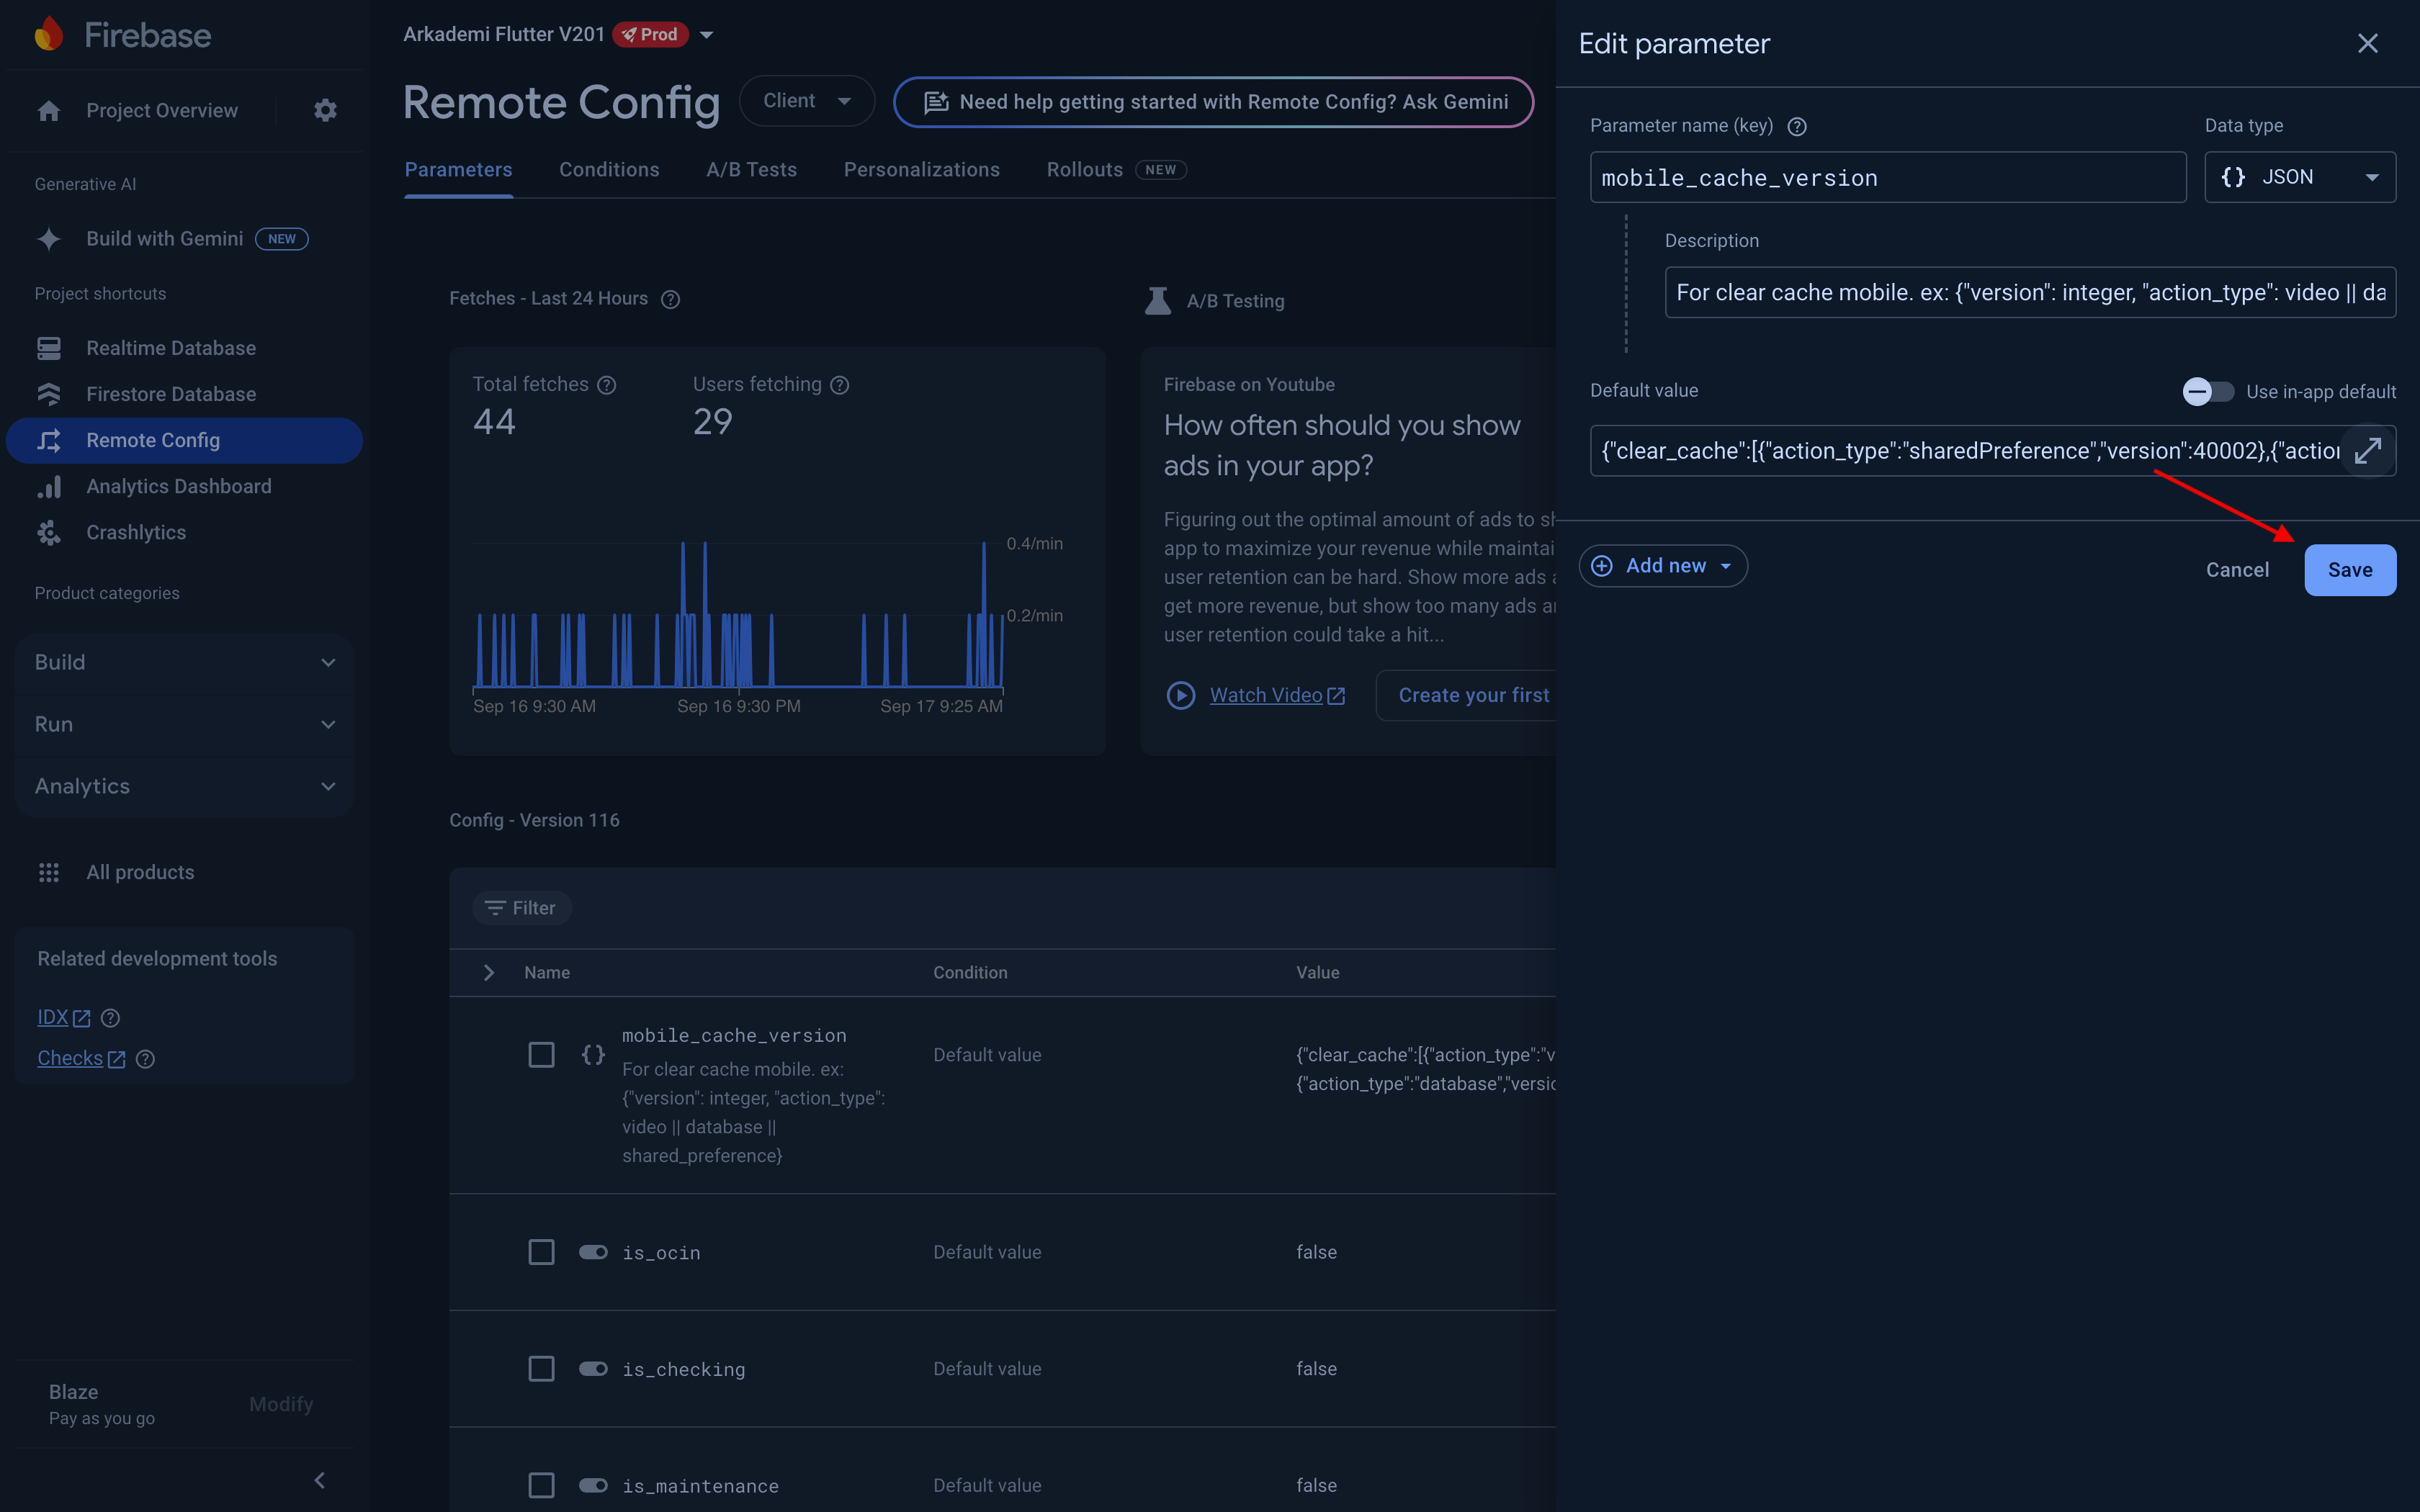Open Realtime Database from sidebar

pyautogui.click(x=170, y=348)
